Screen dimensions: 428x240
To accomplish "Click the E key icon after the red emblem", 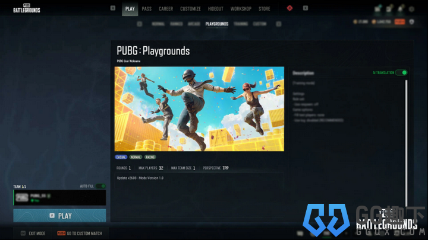I will [x=306, y=8].
